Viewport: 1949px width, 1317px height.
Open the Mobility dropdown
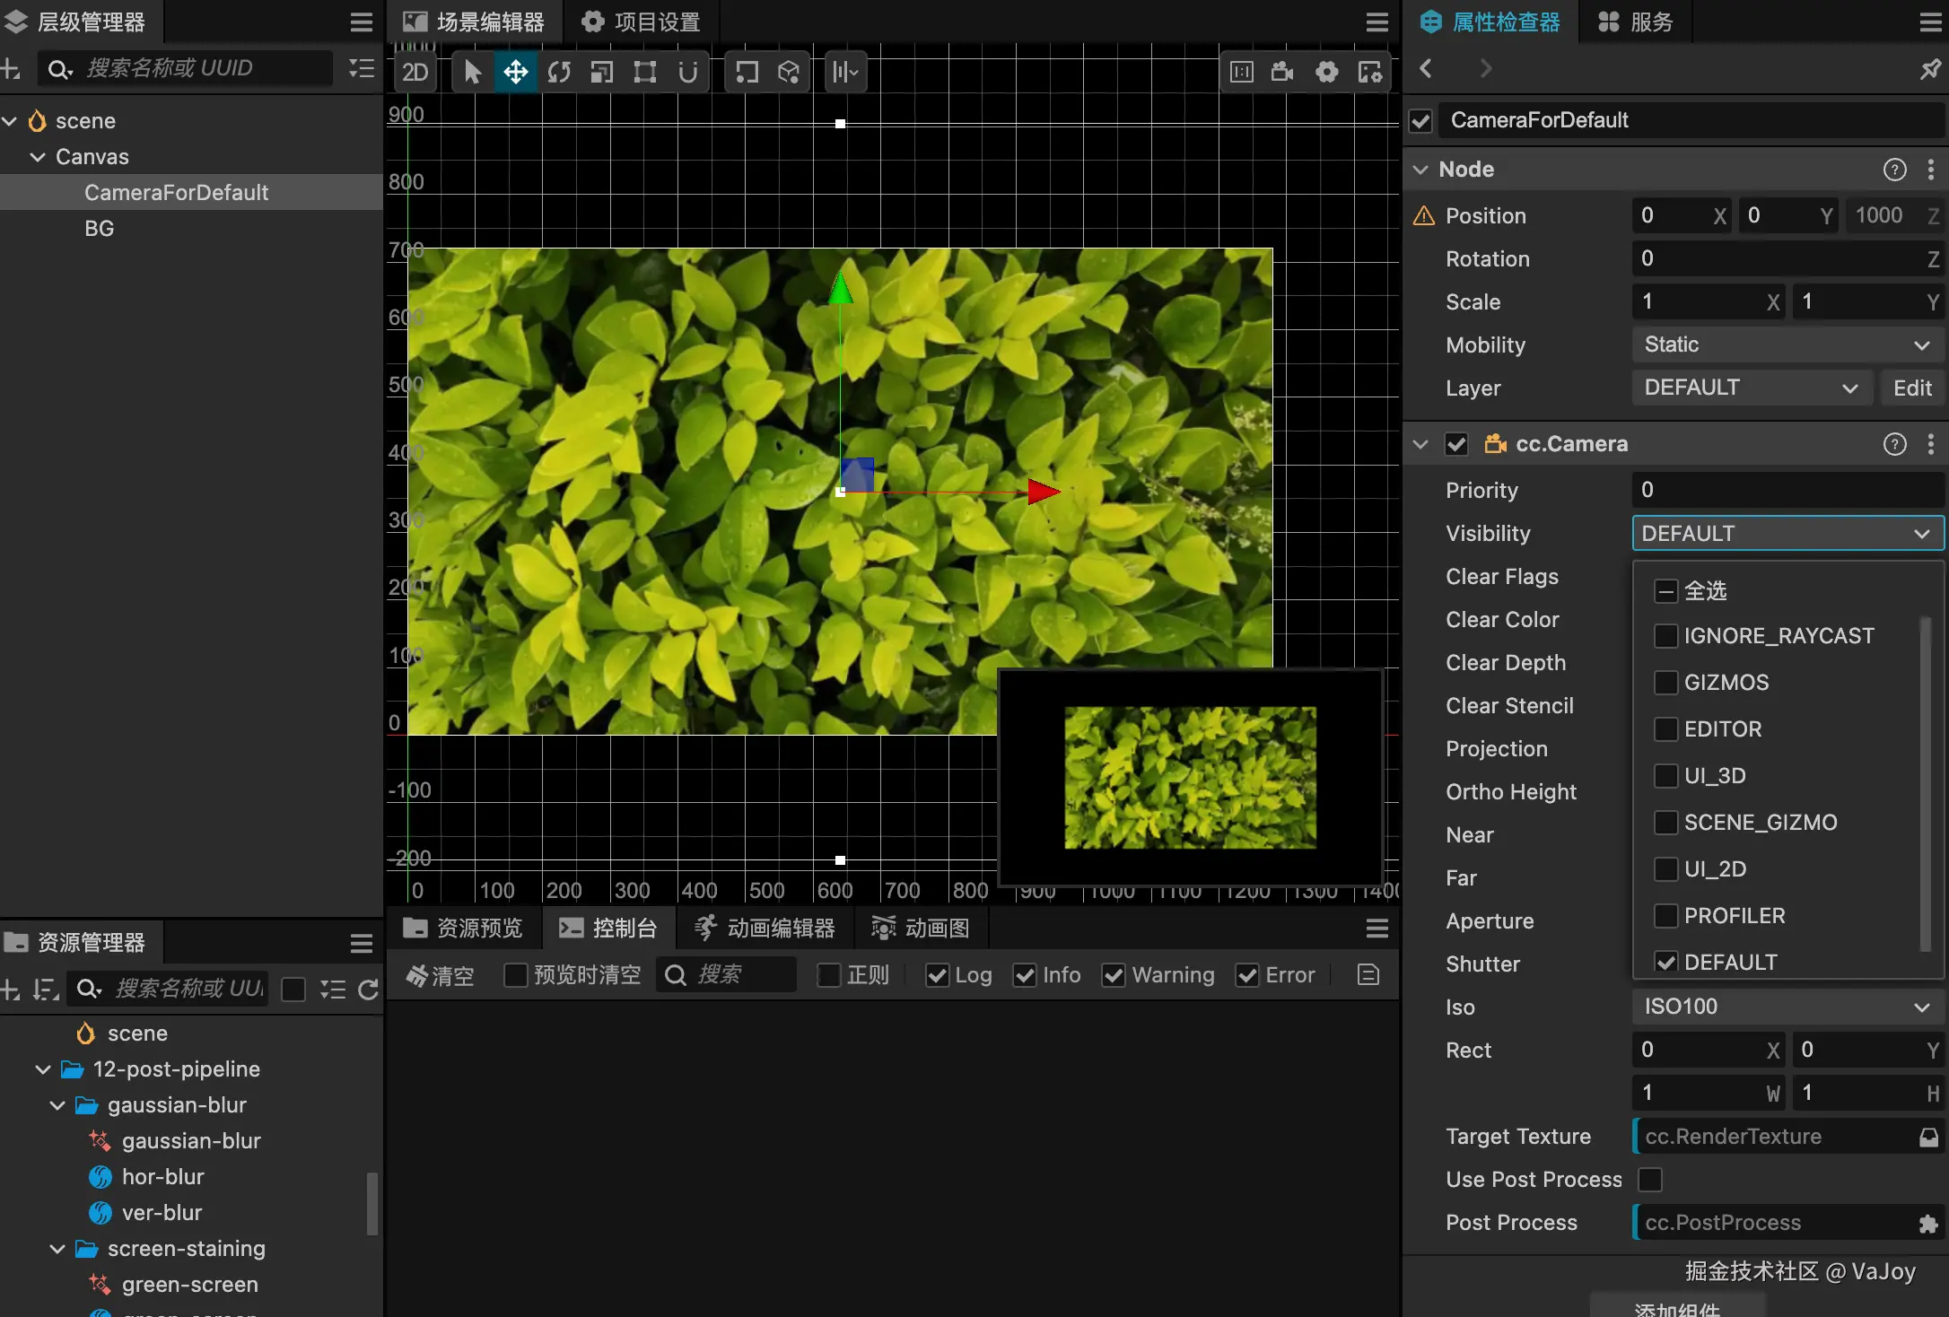pos(1787,345)
